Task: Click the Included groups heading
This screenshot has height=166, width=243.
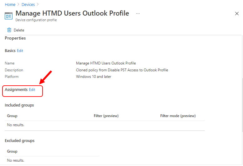Action: pyautogui.click(x=19, y=105)
